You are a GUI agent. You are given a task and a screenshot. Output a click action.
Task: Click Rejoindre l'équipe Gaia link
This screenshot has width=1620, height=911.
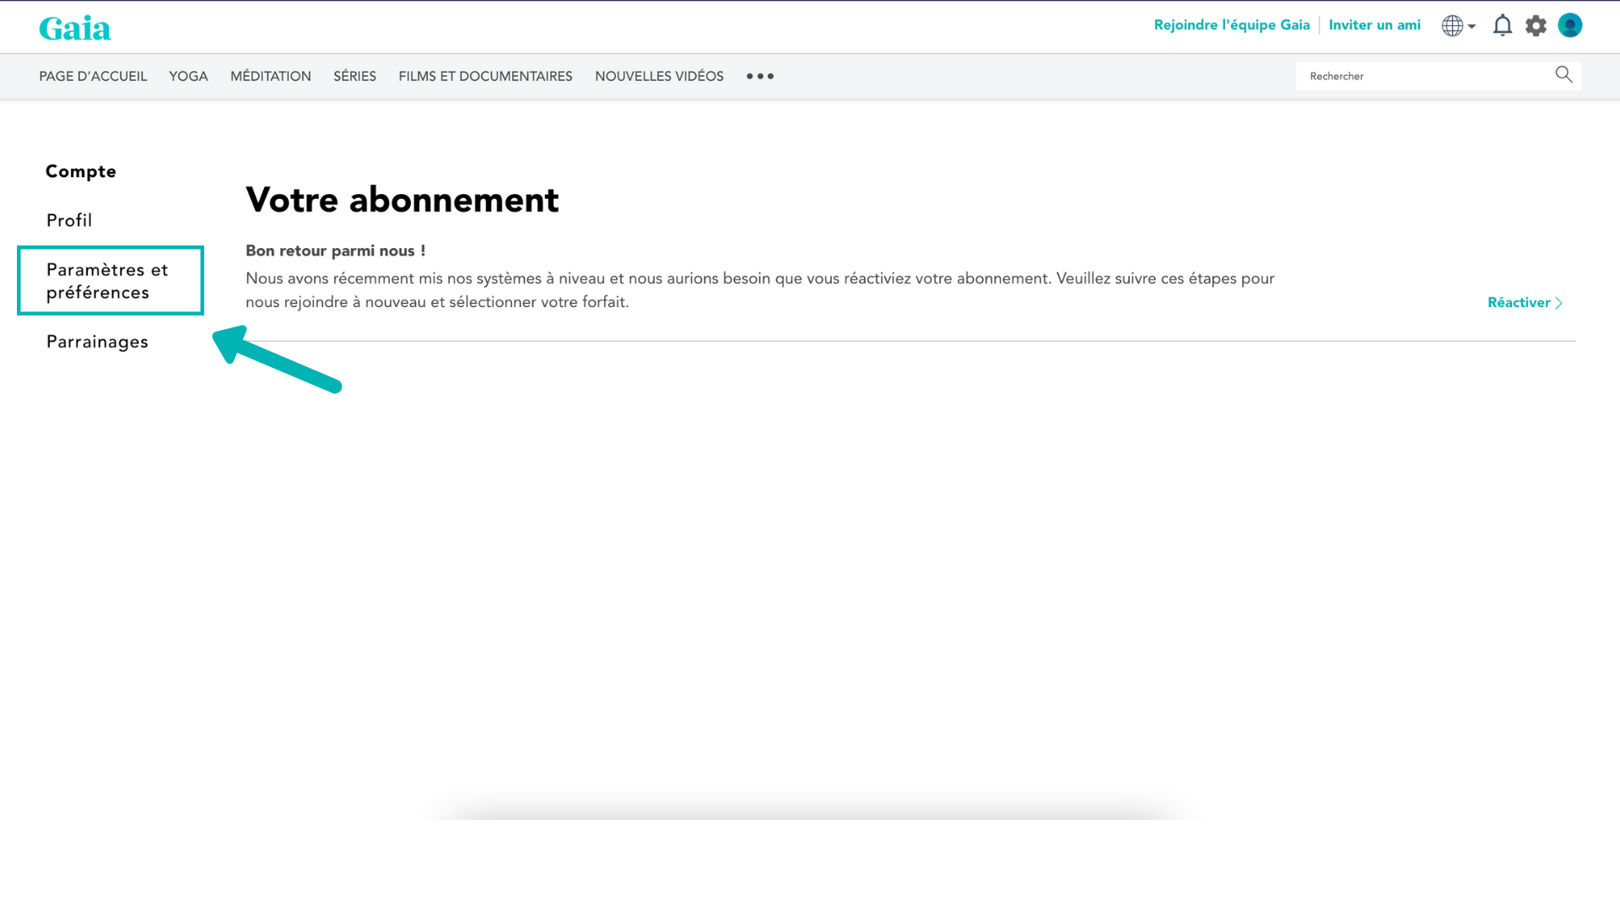coord(1232,25)
